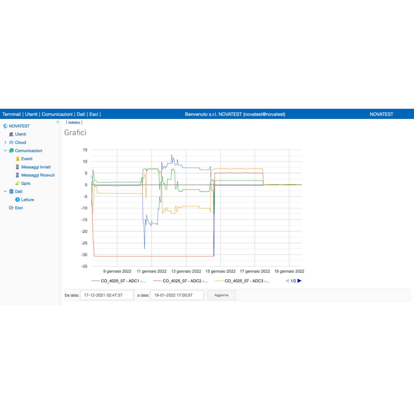This screenshot has height=414, width=414.
Task: Go to legend page 2 with the forward arrow
Action: click(300, 281)
